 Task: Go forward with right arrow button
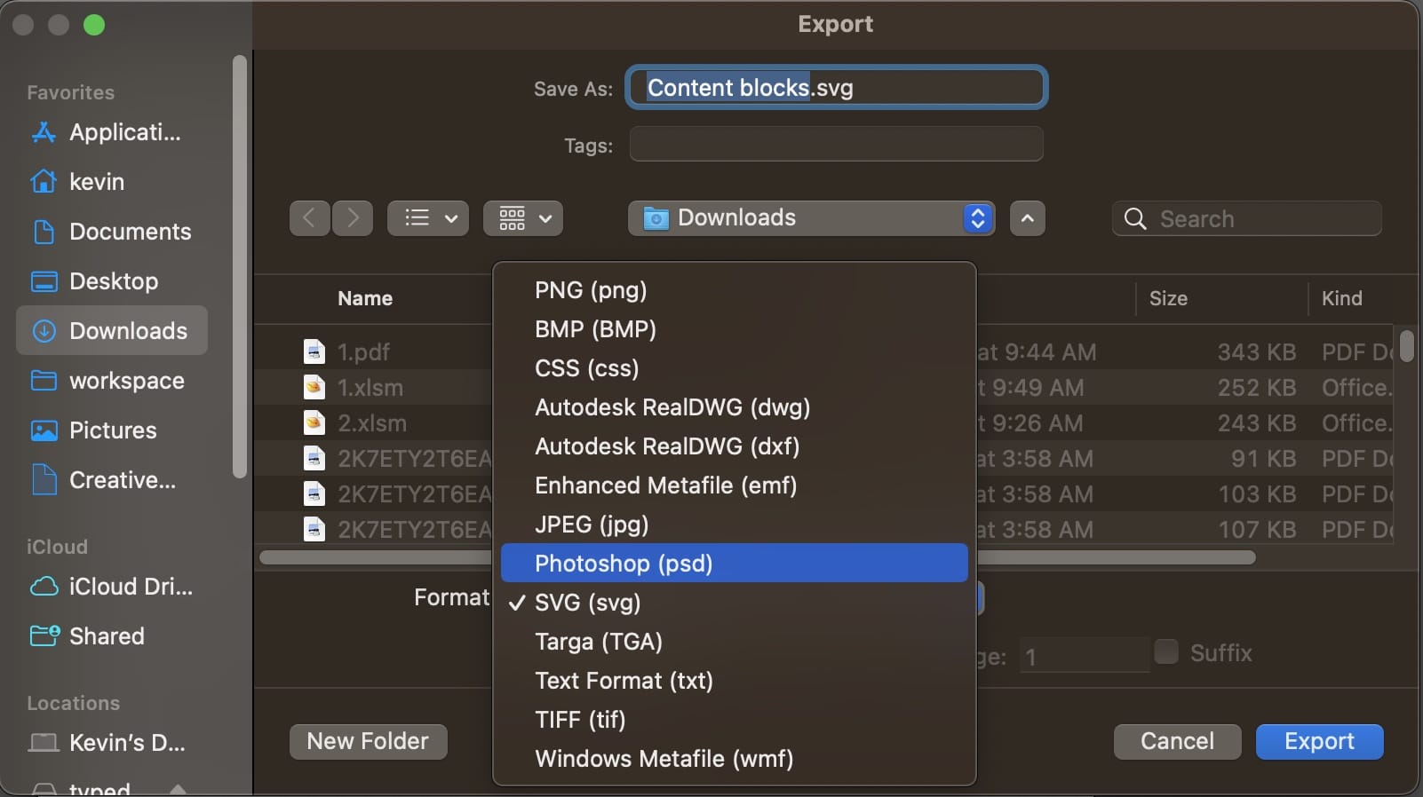353,218
